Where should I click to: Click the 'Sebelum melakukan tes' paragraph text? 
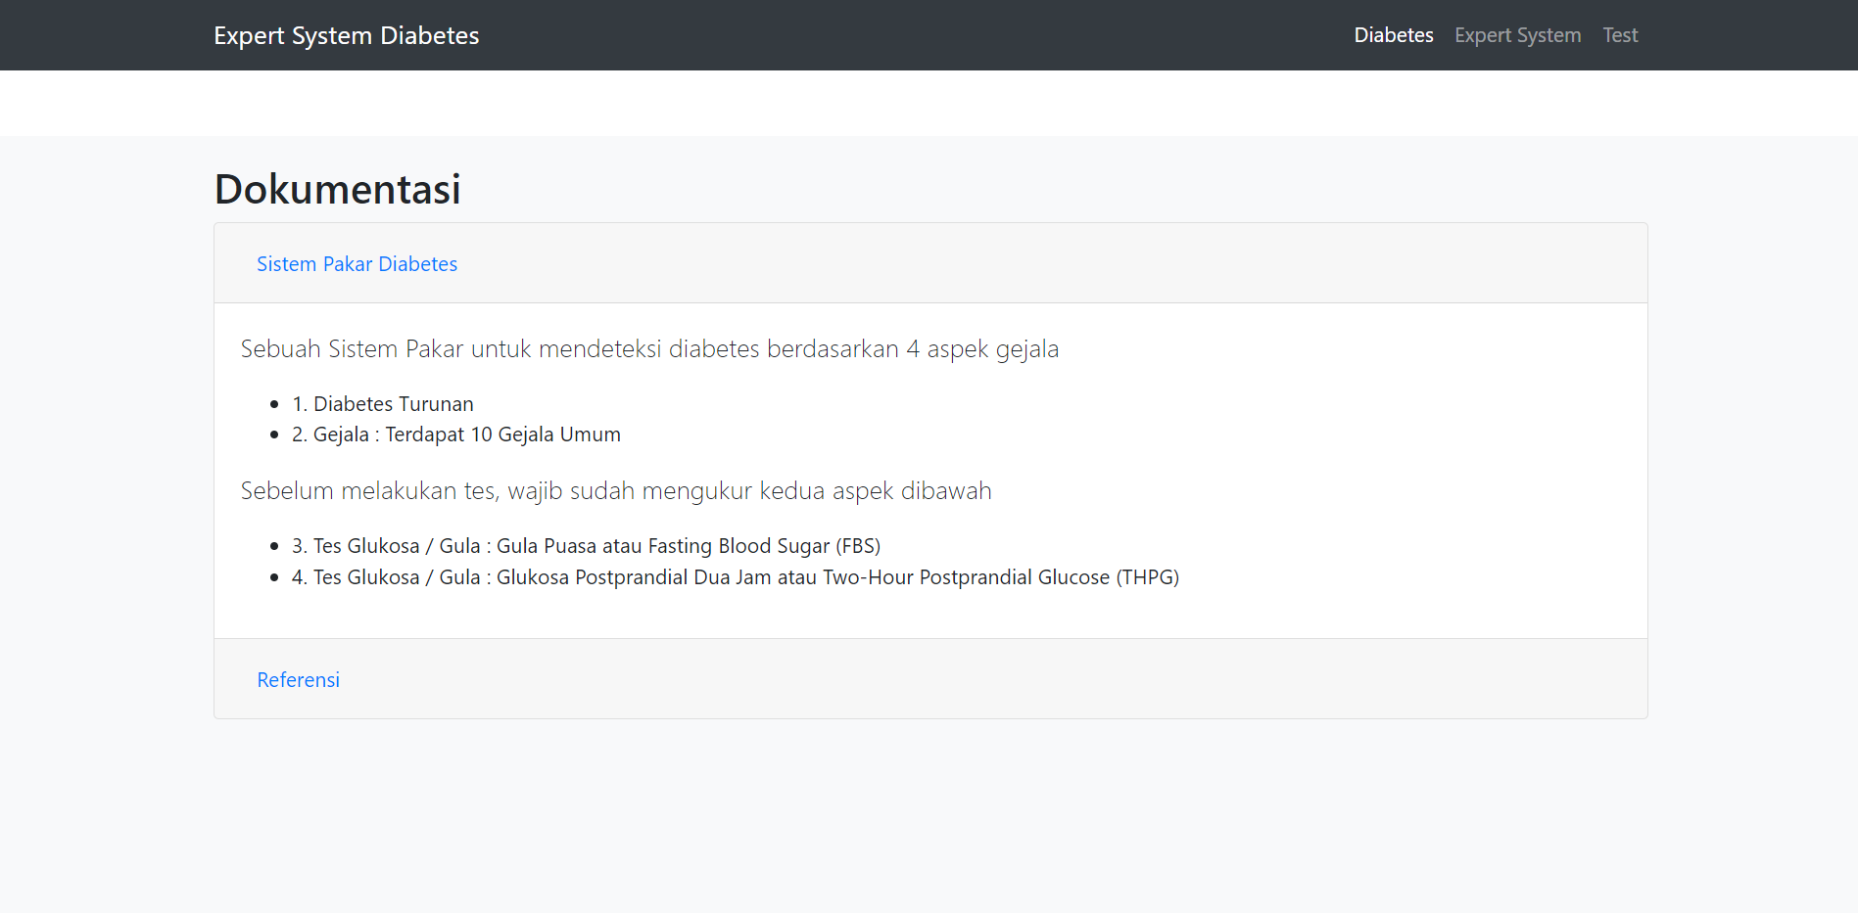coord(615,491)
